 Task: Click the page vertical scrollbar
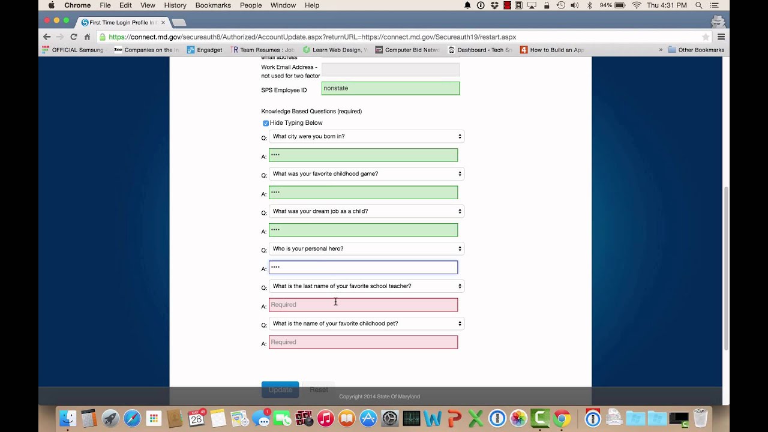[x=727, y=268]
